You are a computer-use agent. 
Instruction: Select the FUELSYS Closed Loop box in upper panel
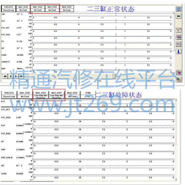click(x=9, y=9)
